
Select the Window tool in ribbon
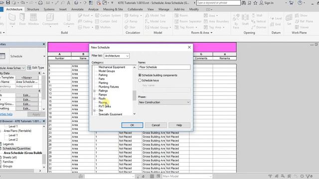pos(33,20)
